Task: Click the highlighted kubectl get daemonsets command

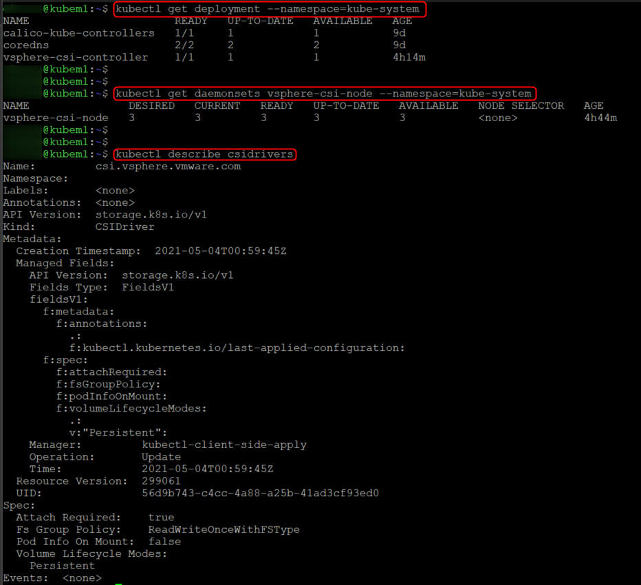Action: 325,94
